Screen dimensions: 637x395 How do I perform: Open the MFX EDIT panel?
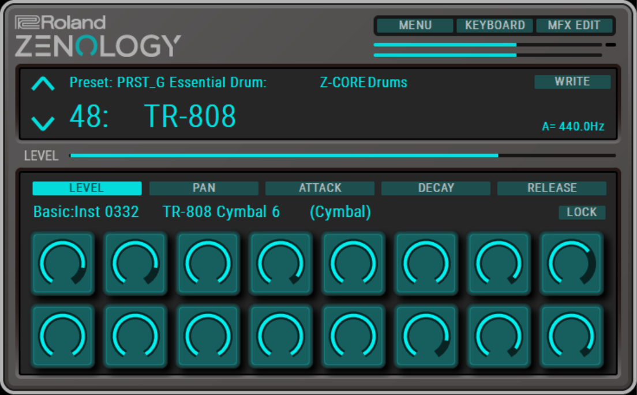(574, 25)
